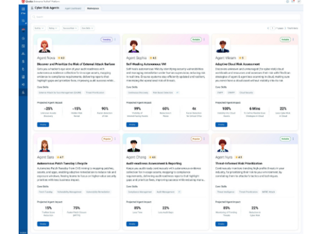This screenshot has width=325, height=234.
Task: Click the page number box in pagination
Action: (273, 28)
